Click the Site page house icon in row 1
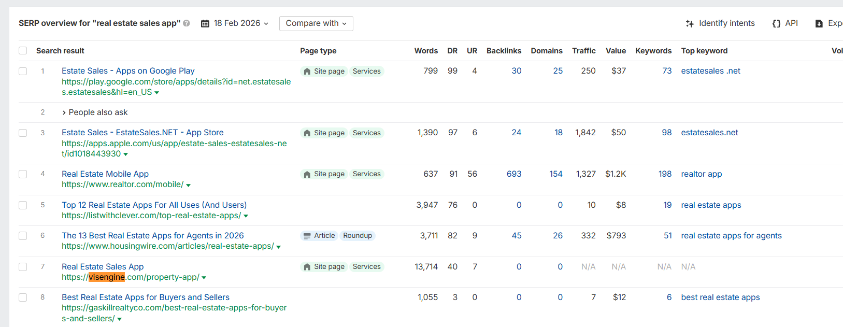 pyautogui.click(x=307, y=72)
